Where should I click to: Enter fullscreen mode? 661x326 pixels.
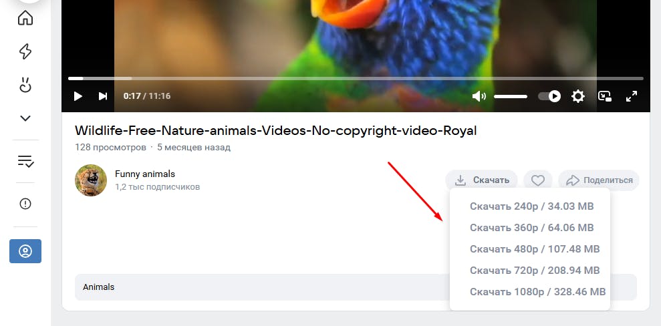tap(632, 96)
